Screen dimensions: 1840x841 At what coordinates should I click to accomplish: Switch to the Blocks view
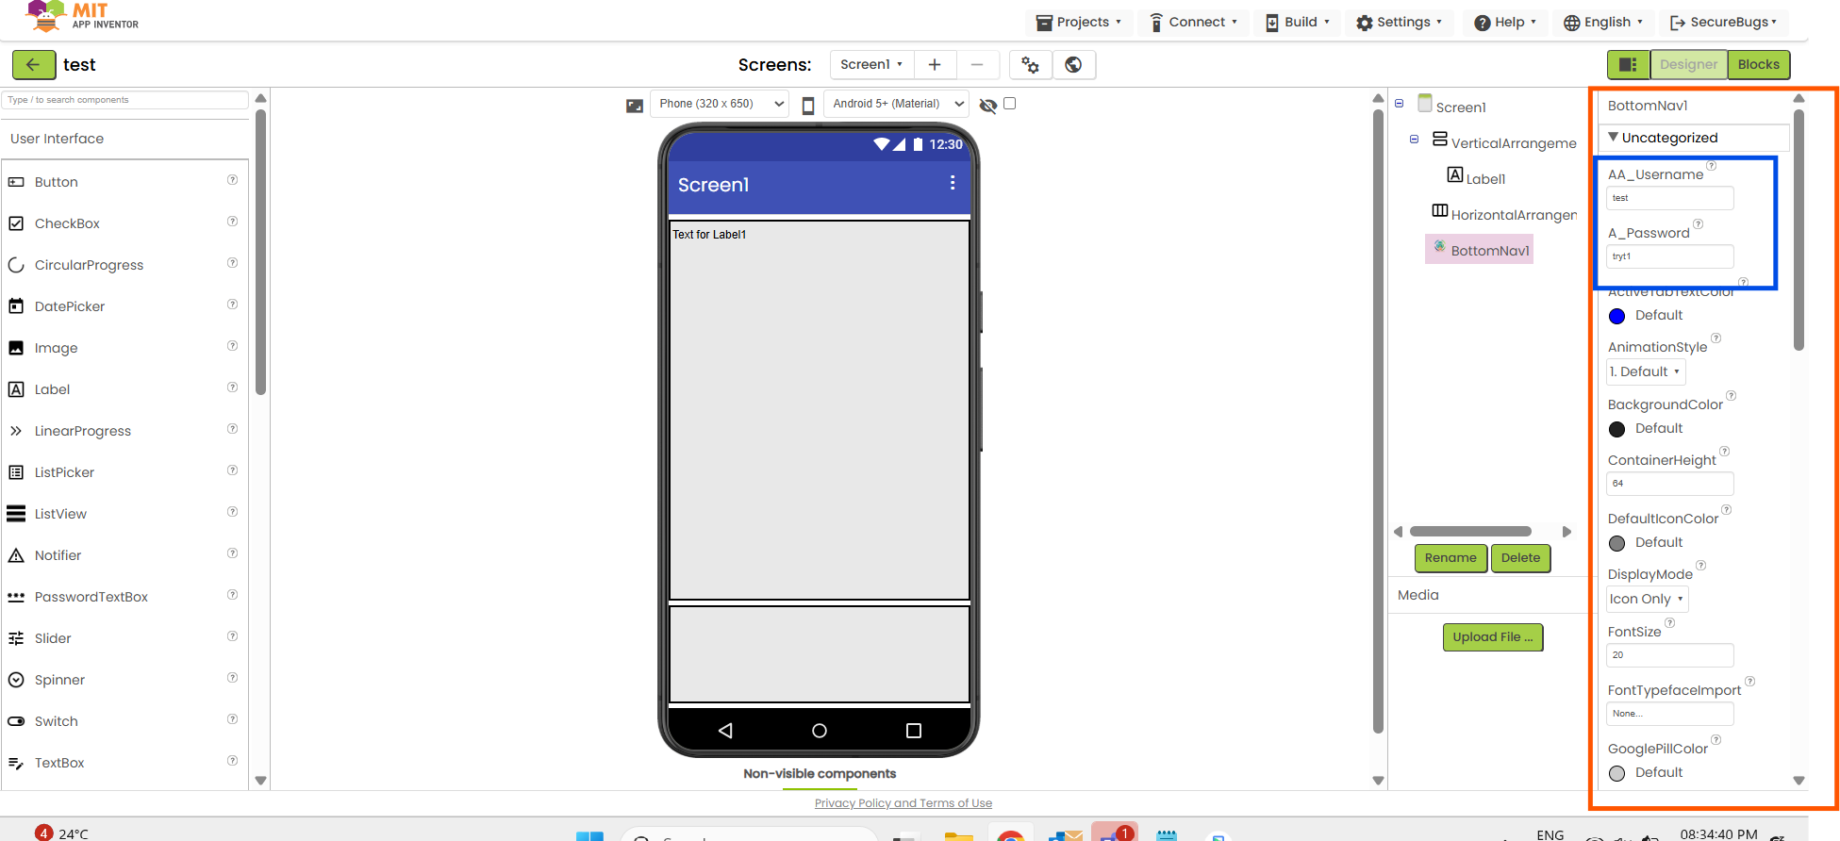[x=1758, y=65]
